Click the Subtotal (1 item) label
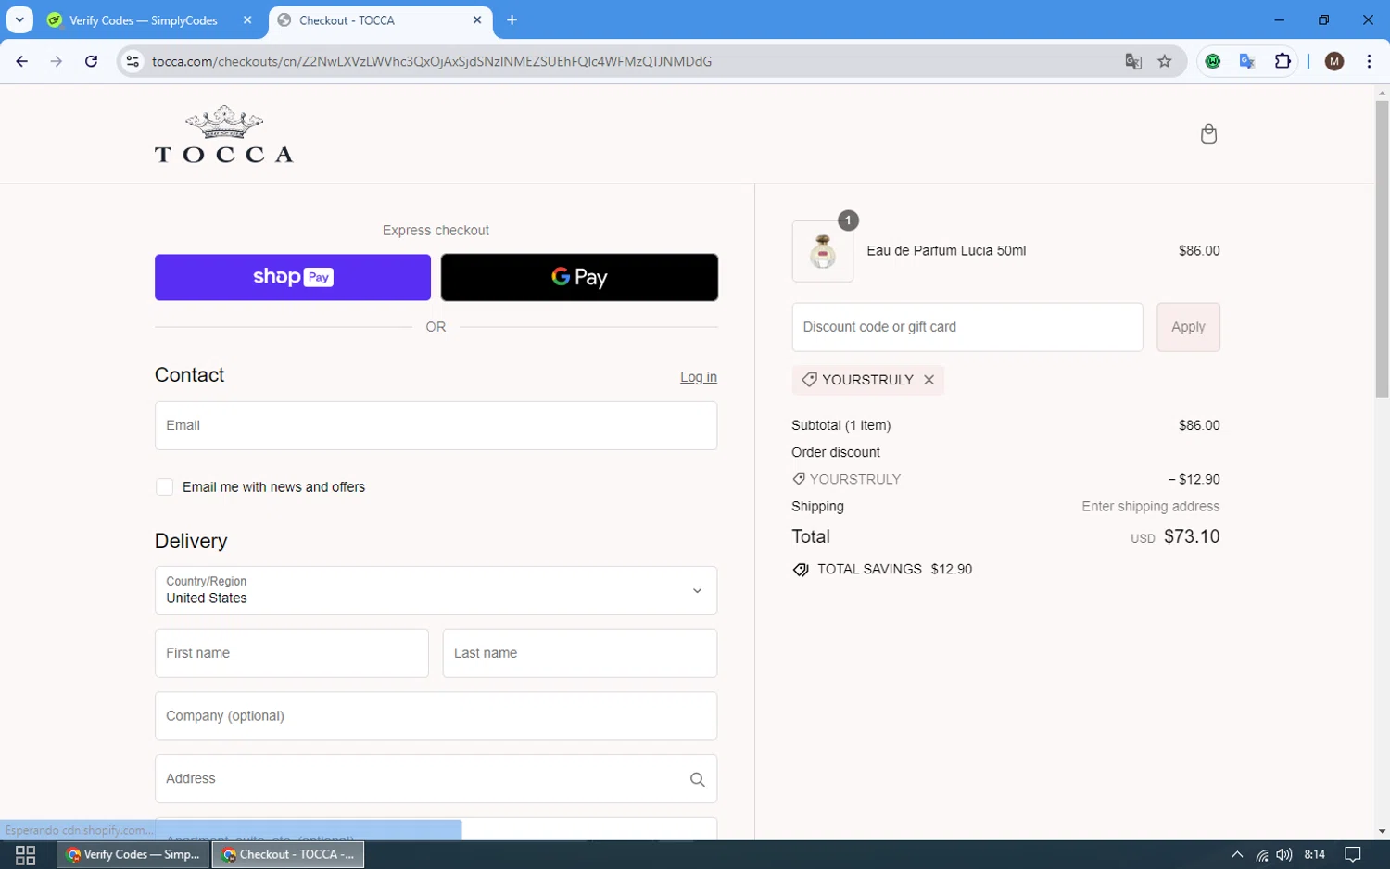Screen dimensions: 1390x869 point(841,425)
